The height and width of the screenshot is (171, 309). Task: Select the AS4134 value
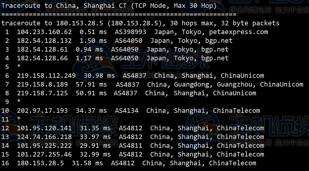pos(127,111)
